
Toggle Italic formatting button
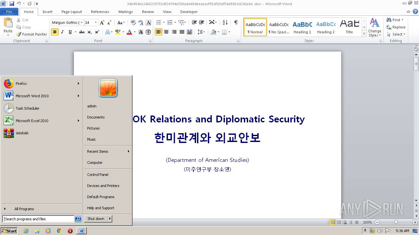(x=63, y=32)
